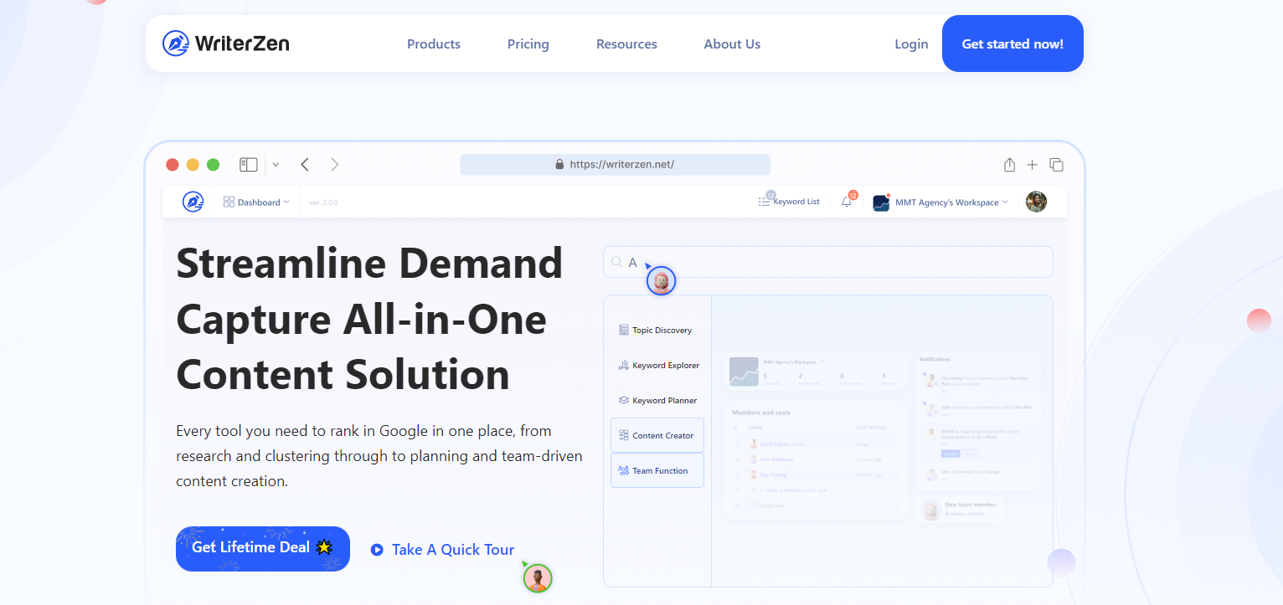1283x605 pixels.
Task: Click the pencil icon beside workspace name
Action: pyautogui.click(x=822, y=361)
